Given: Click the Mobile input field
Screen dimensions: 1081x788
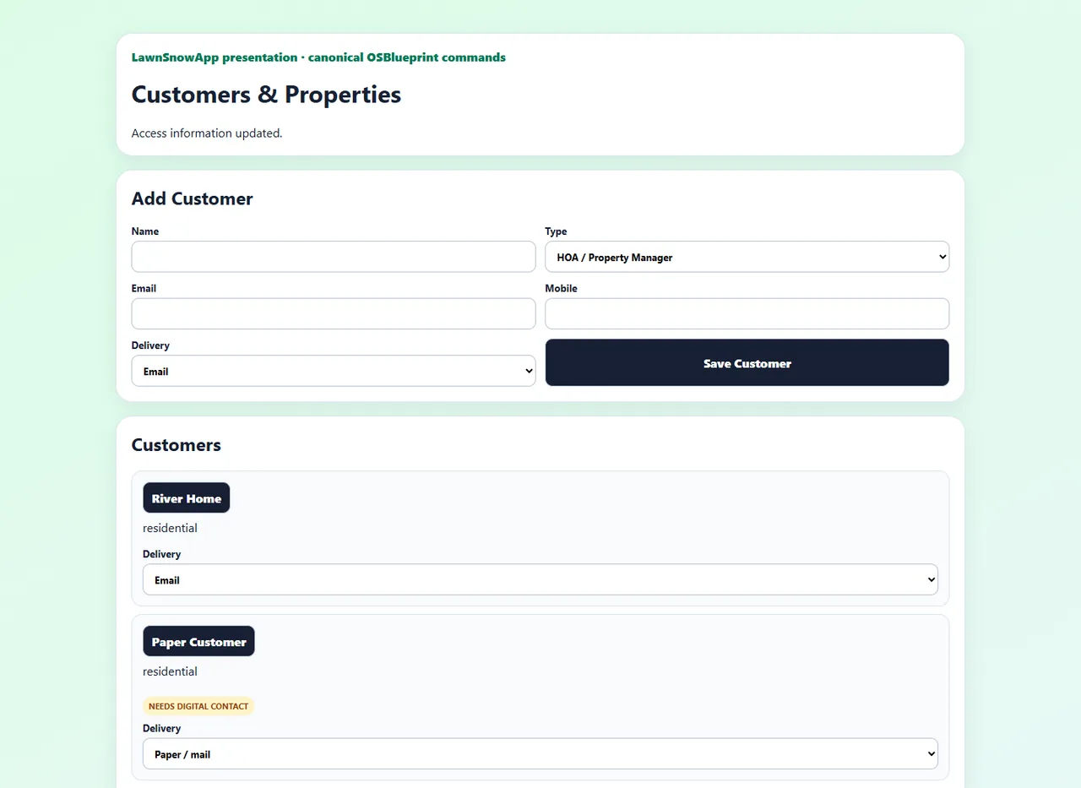Looking at the screenshot, I should click(x=747, y=313).
